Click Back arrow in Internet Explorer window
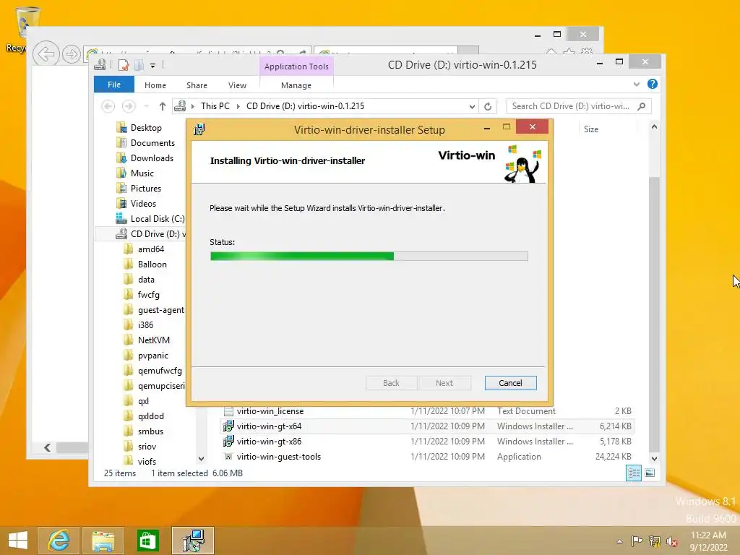The width and height of the screenshot is (740, 555). coord(46,54)
